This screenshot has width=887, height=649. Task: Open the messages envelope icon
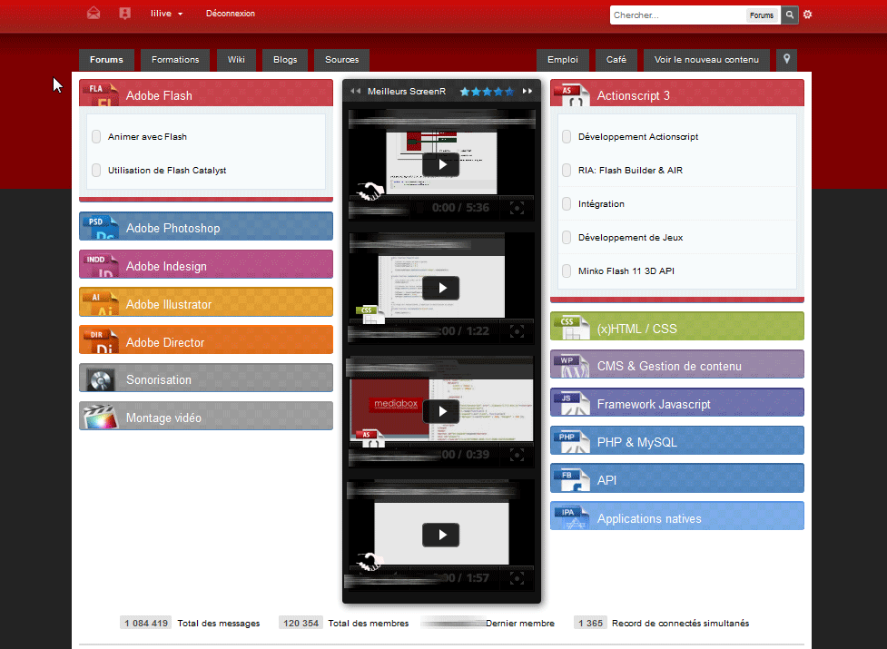94,13
